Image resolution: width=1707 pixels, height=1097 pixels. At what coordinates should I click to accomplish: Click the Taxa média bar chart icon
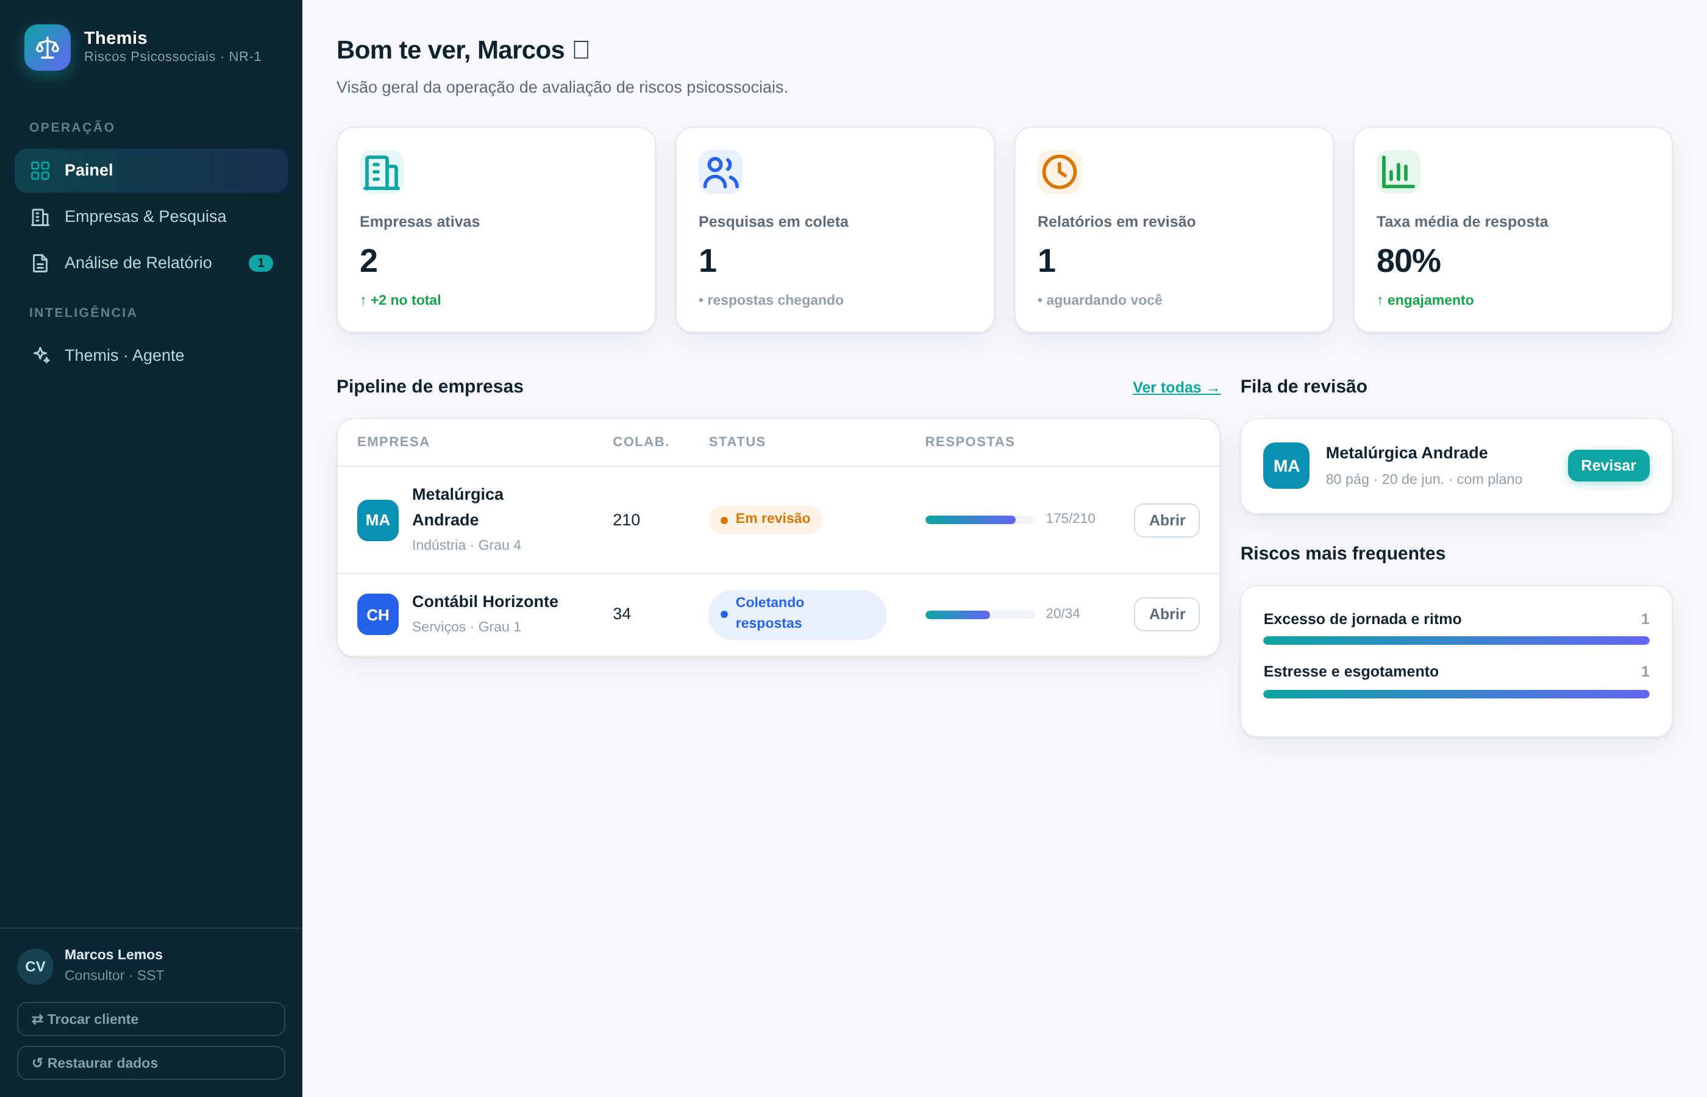1398,172
